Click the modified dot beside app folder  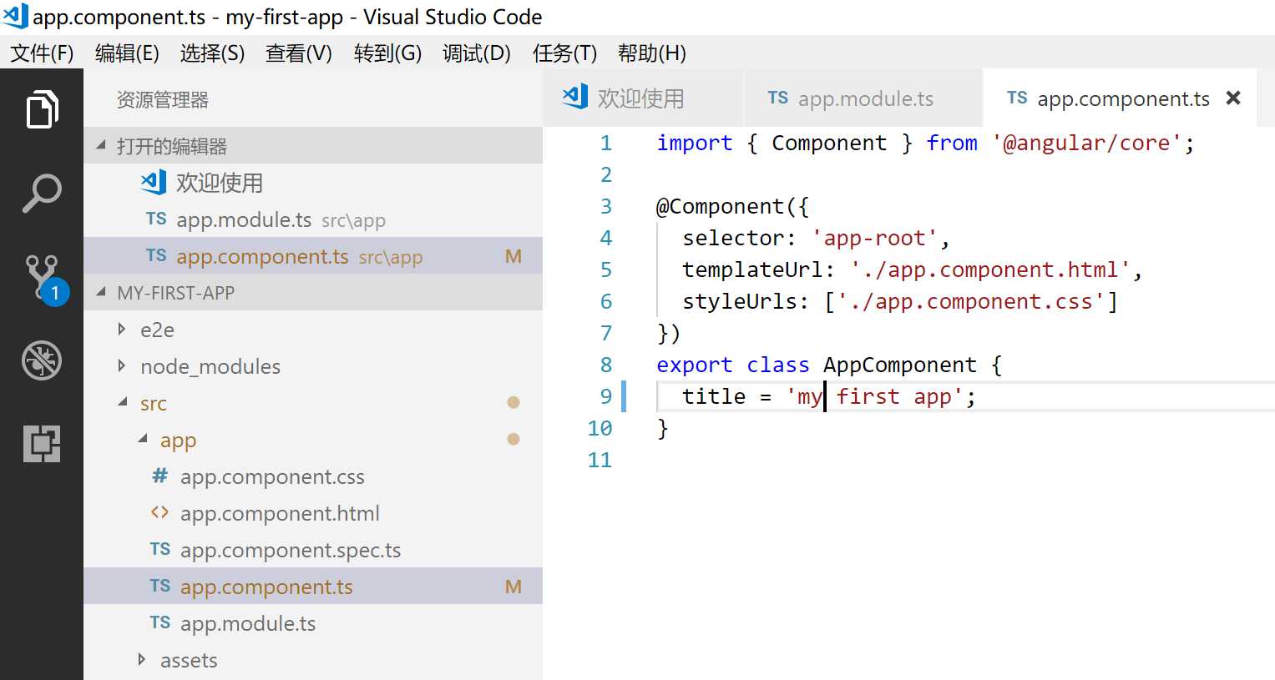click(514, 439)
